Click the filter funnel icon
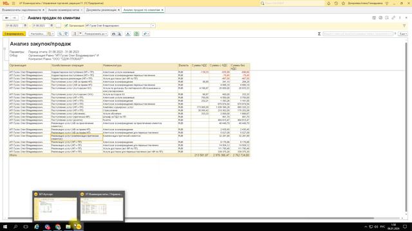This screenshot has height=231, width=412. click(x=404, y=26)
